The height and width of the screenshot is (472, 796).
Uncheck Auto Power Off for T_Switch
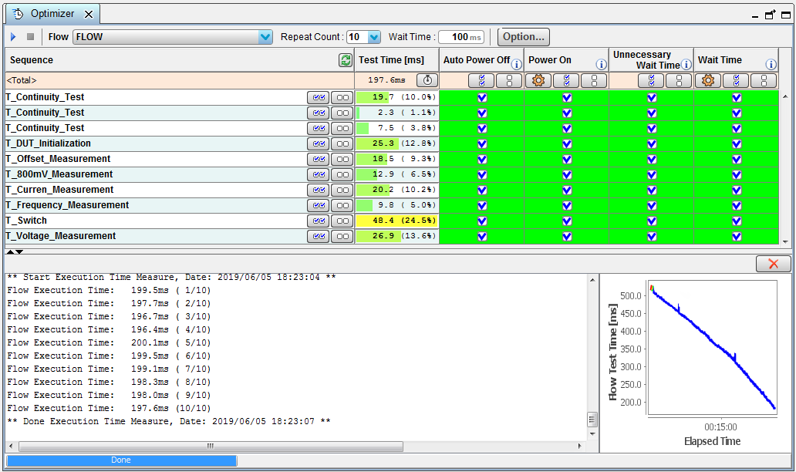pos(482,221)
